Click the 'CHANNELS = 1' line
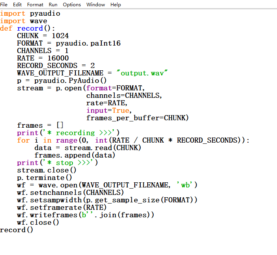 42,51
